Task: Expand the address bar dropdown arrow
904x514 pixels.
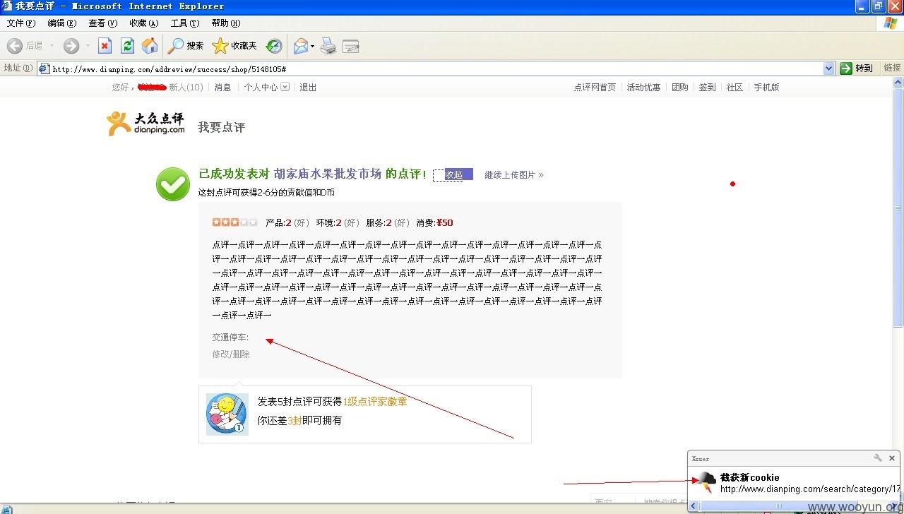Action: pyautogui.click(x=829, y=68)
